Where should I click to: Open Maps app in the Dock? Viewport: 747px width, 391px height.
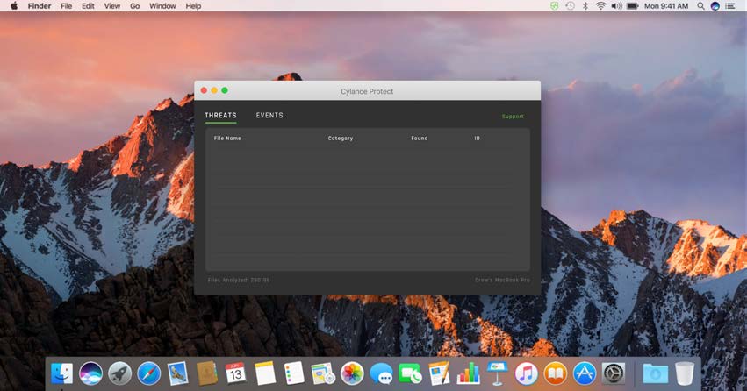coord(323,373)
